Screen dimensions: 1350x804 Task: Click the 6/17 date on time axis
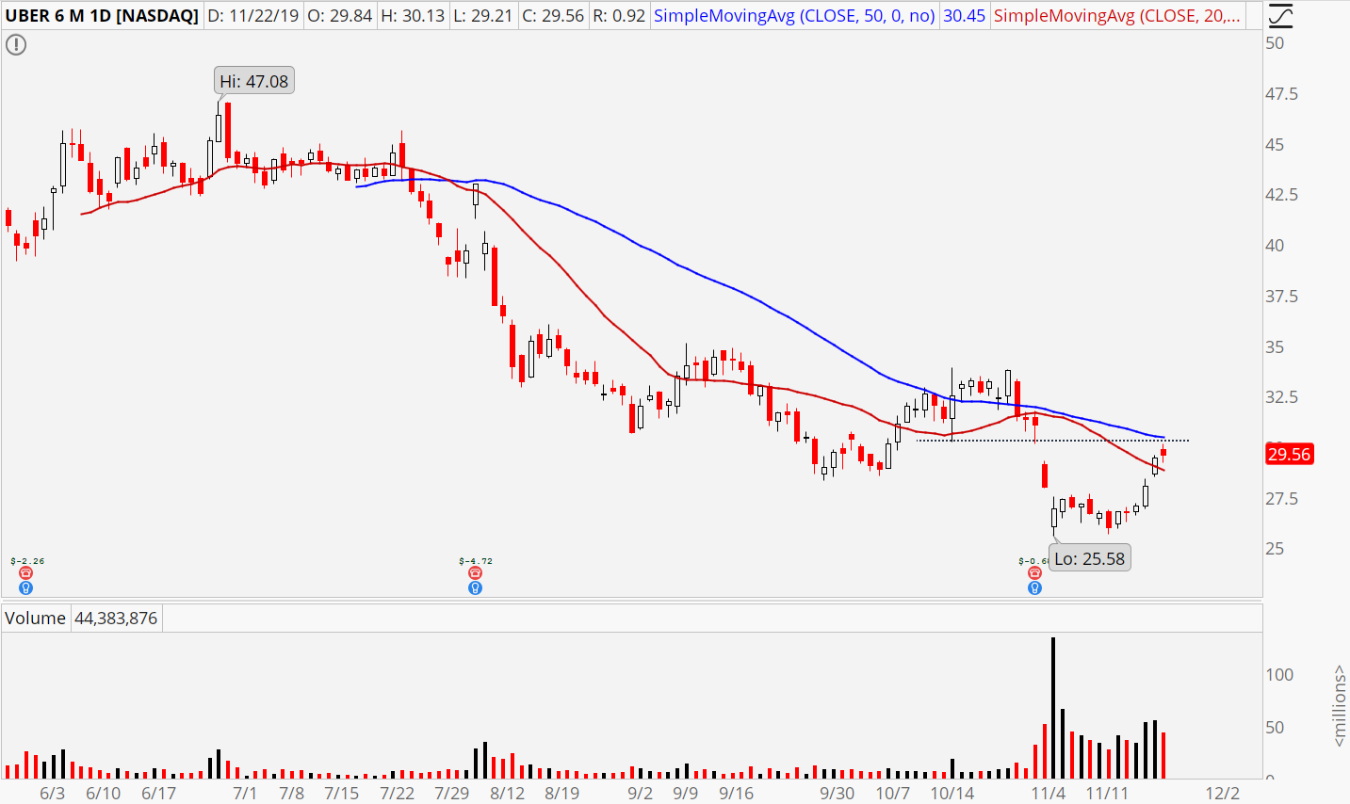click(x=159, y=793)
